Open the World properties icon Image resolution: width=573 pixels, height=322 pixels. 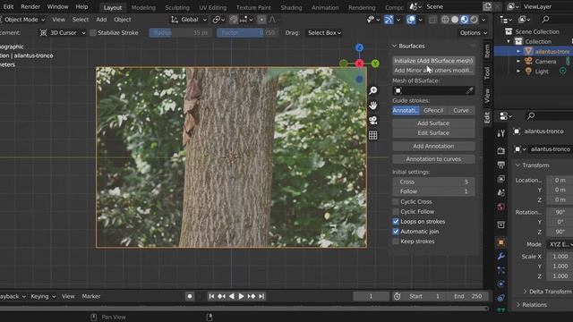point(501,207)
